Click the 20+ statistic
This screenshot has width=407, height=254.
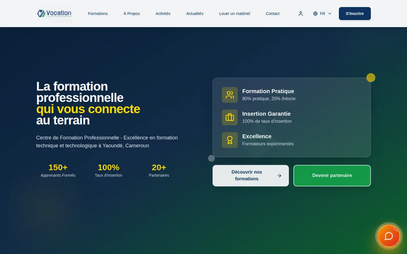[x=159, y=167]
